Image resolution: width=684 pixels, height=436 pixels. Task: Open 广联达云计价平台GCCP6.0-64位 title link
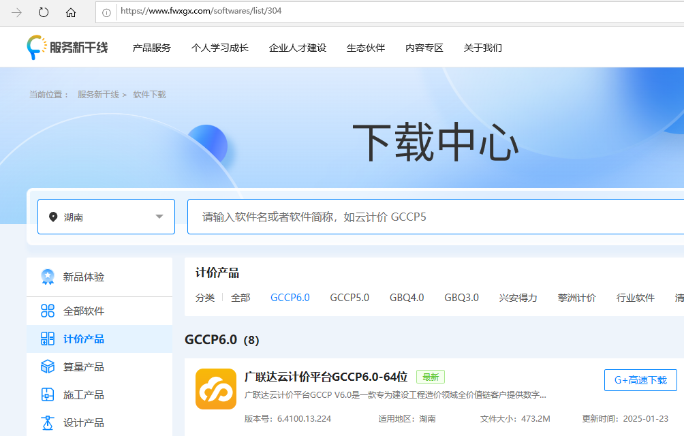point(326,377)
